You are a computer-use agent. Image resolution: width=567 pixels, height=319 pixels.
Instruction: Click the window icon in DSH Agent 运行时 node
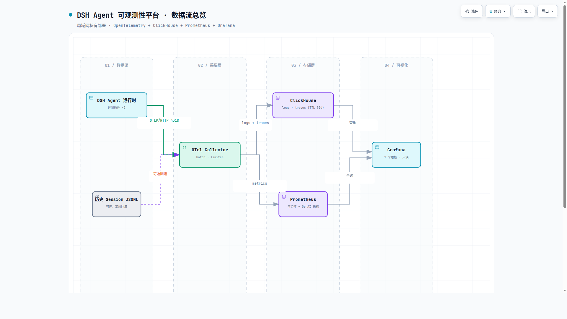91,98
